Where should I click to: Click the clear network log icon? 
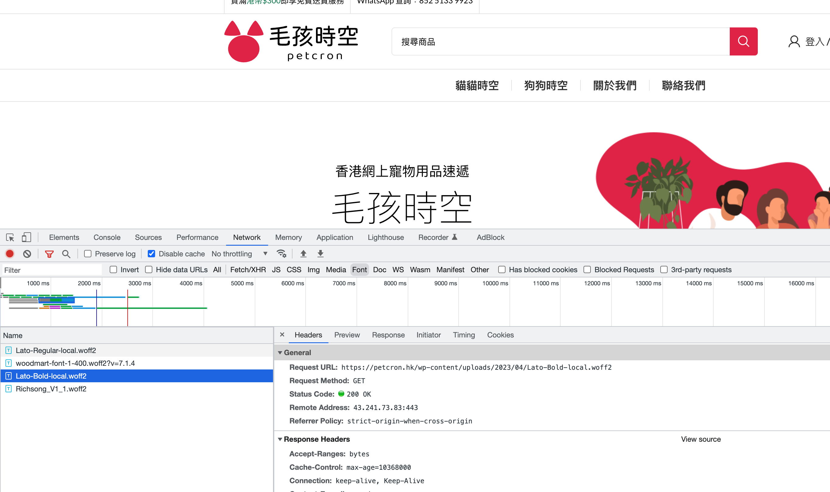click(x=27, y=254)
